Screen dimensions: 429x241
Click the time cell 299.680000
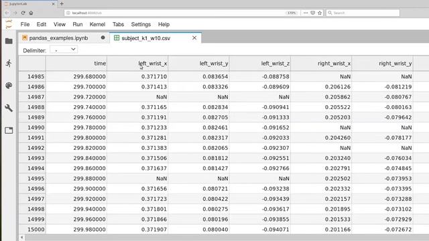[76, 76]
